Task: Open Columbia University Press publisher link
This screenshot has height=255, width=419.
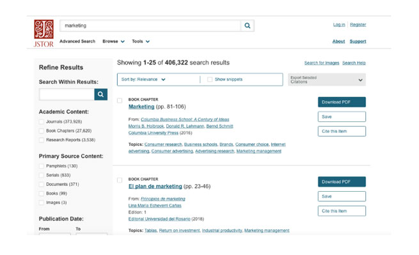Action: (154, 133)
